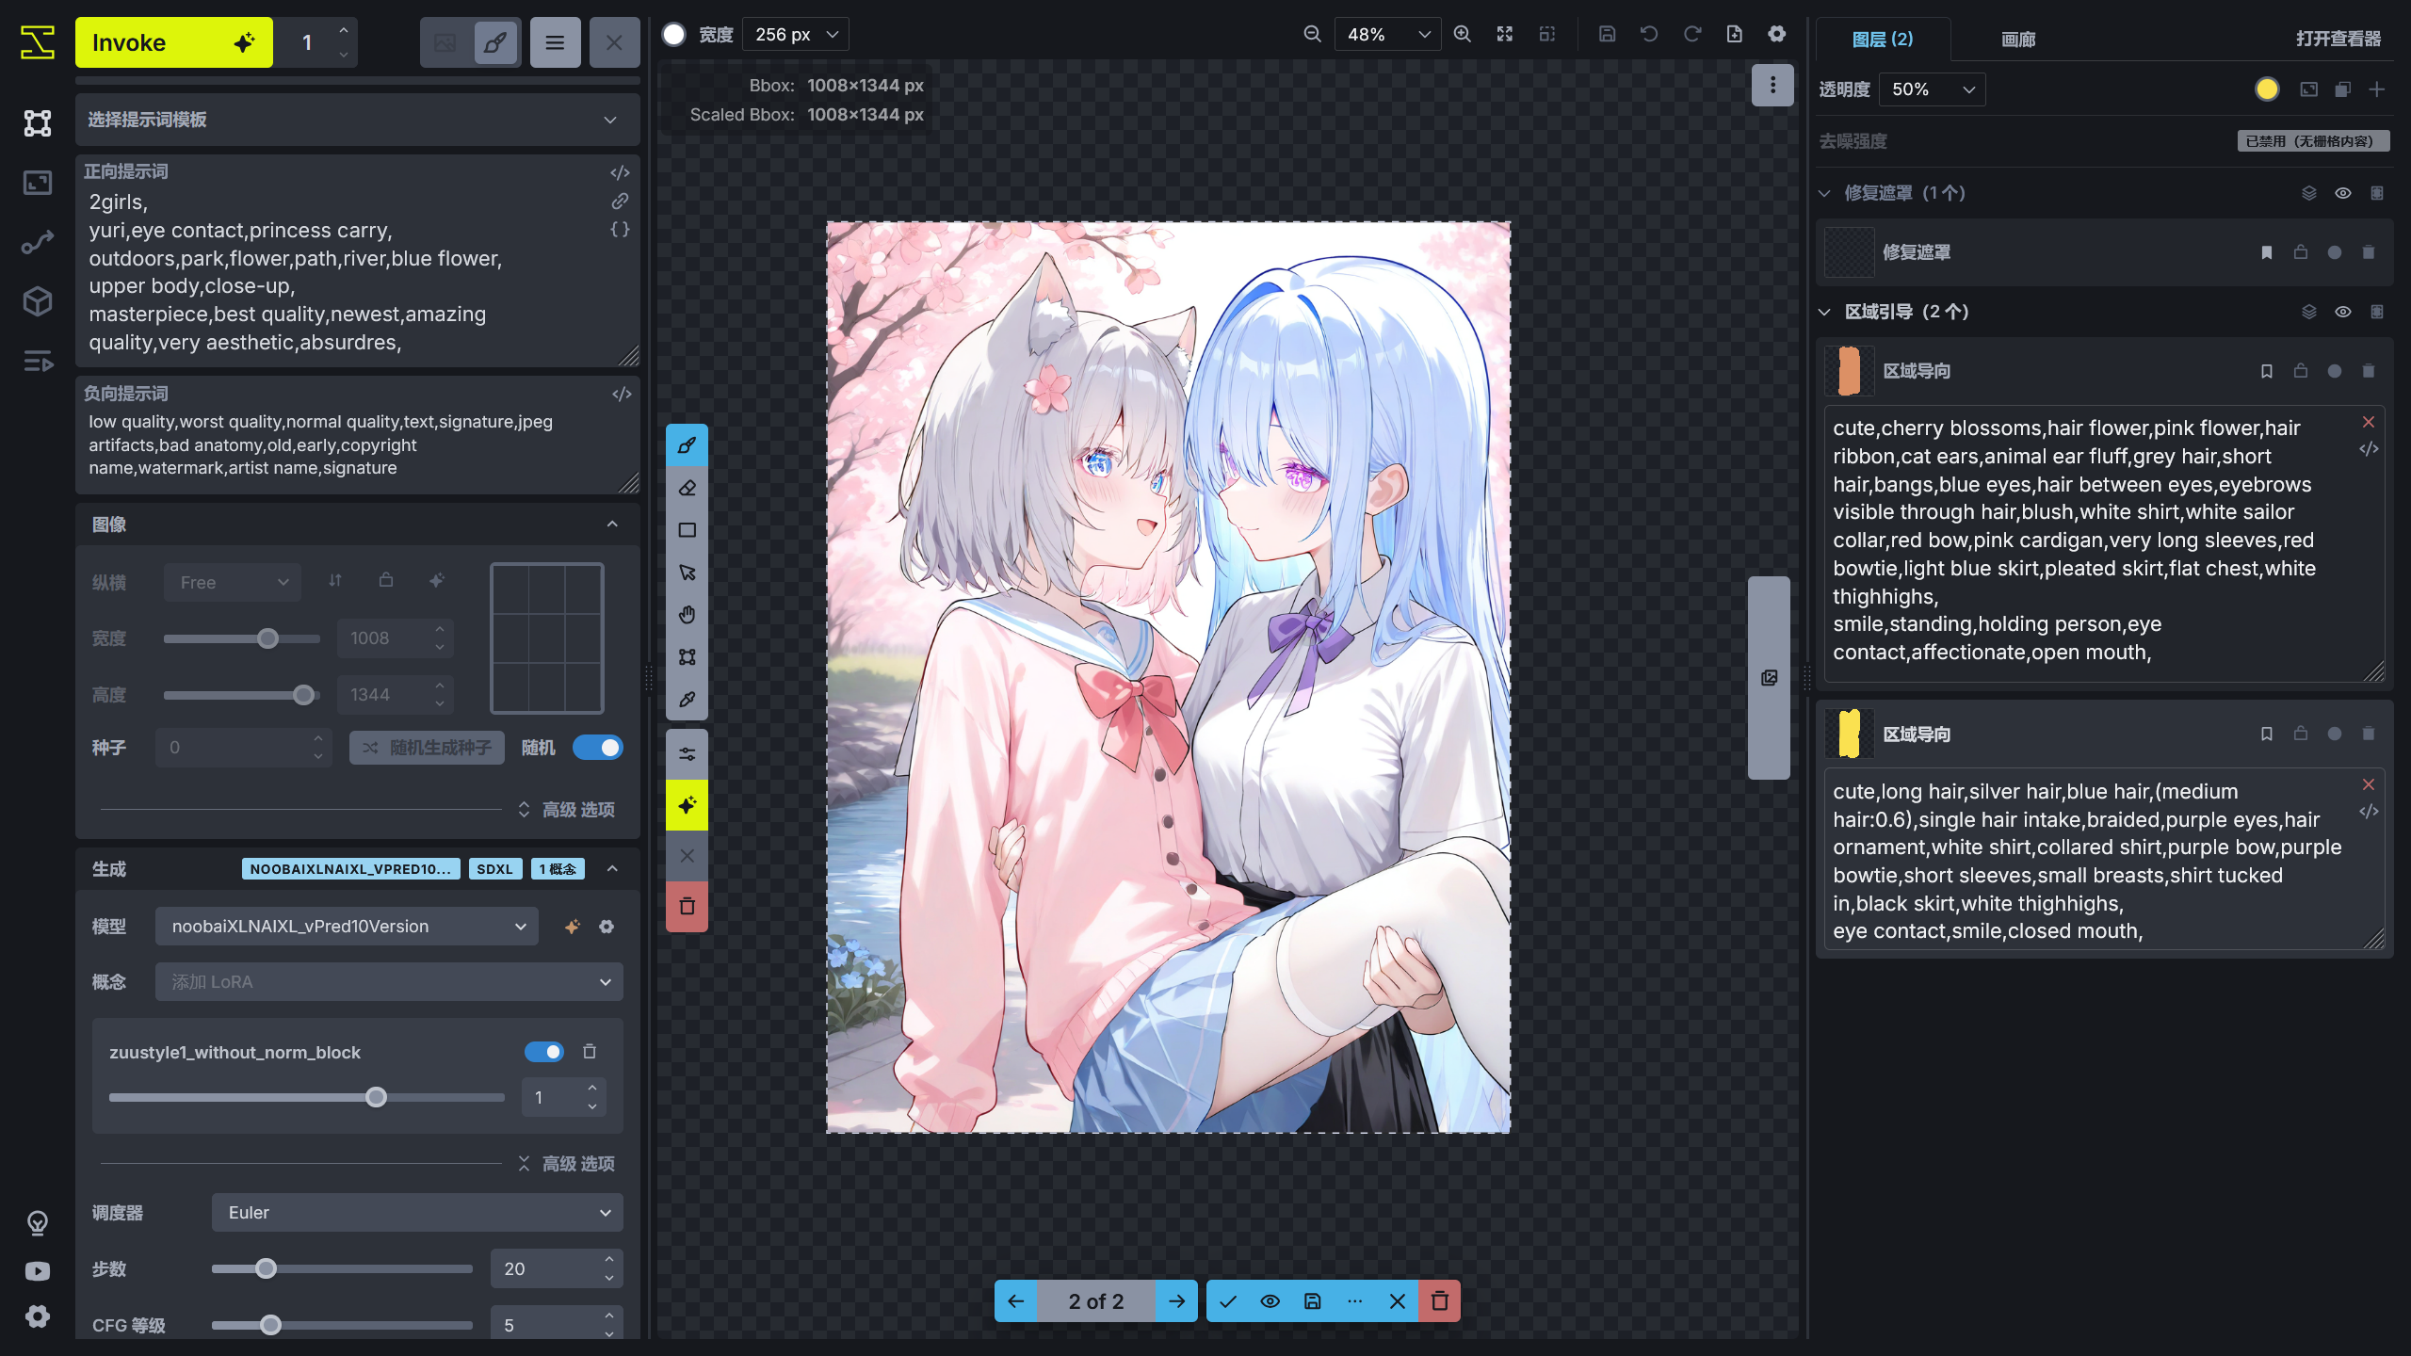Go to the next image with the right arrow

(1176, 1301)
